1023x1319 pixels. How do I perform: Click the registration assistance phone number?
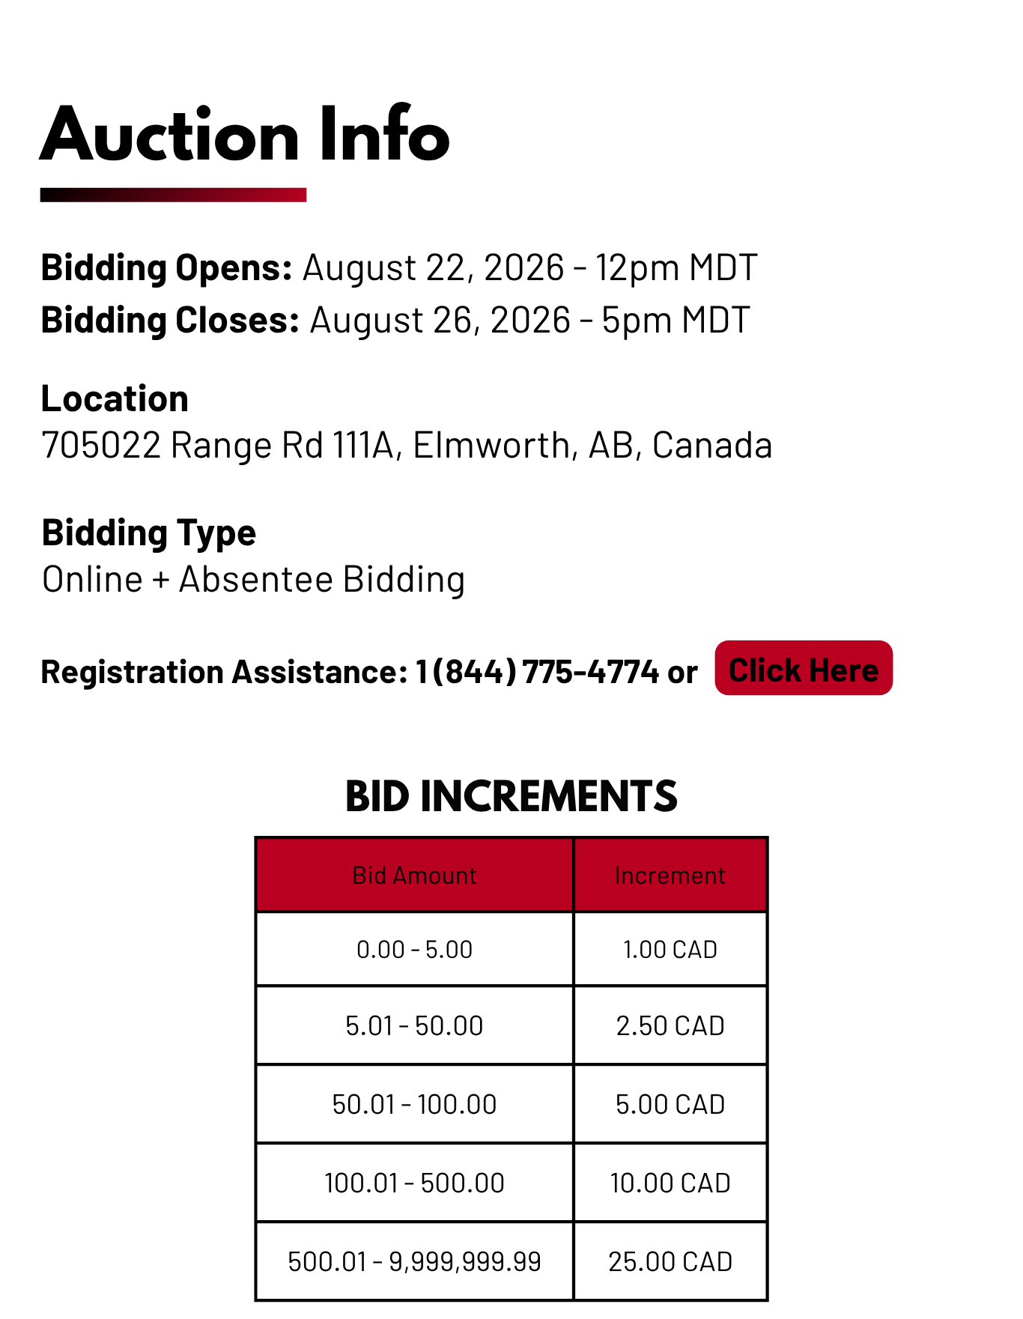tap(538, 672)
